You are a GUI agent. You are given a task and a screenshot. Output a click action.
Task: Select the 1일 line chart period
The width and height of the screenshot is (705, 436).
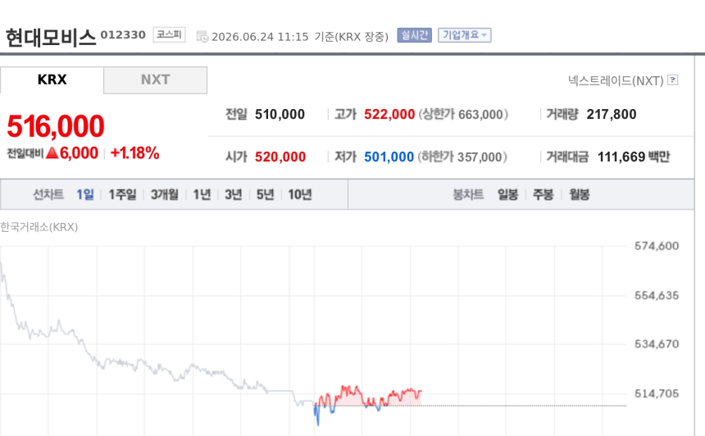(85, 194)
